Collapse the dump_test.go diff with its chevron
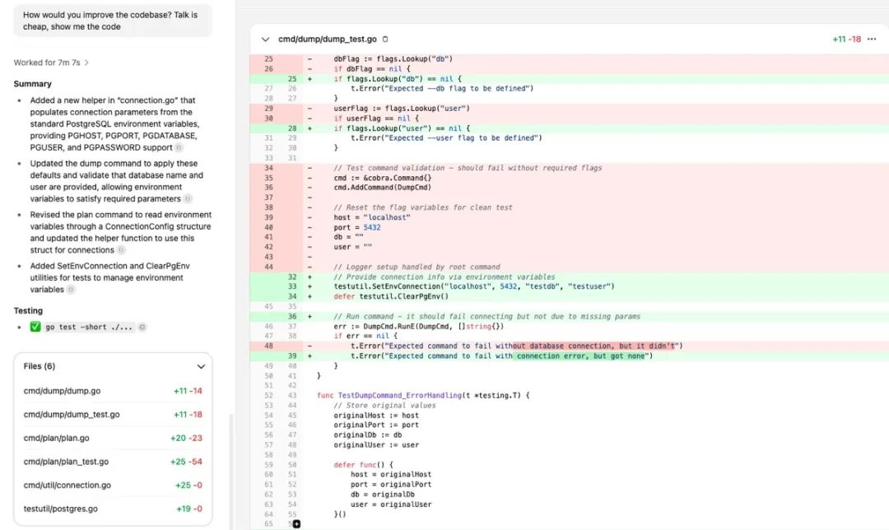This screenshot has width=889, height=530. point(265,40)
